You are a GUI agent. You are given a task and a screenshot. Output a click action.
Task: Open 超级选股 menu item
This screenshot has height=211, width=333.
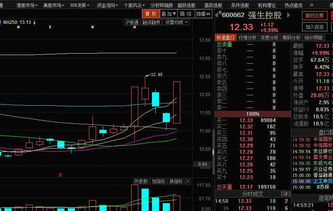[x=187, y=5]
